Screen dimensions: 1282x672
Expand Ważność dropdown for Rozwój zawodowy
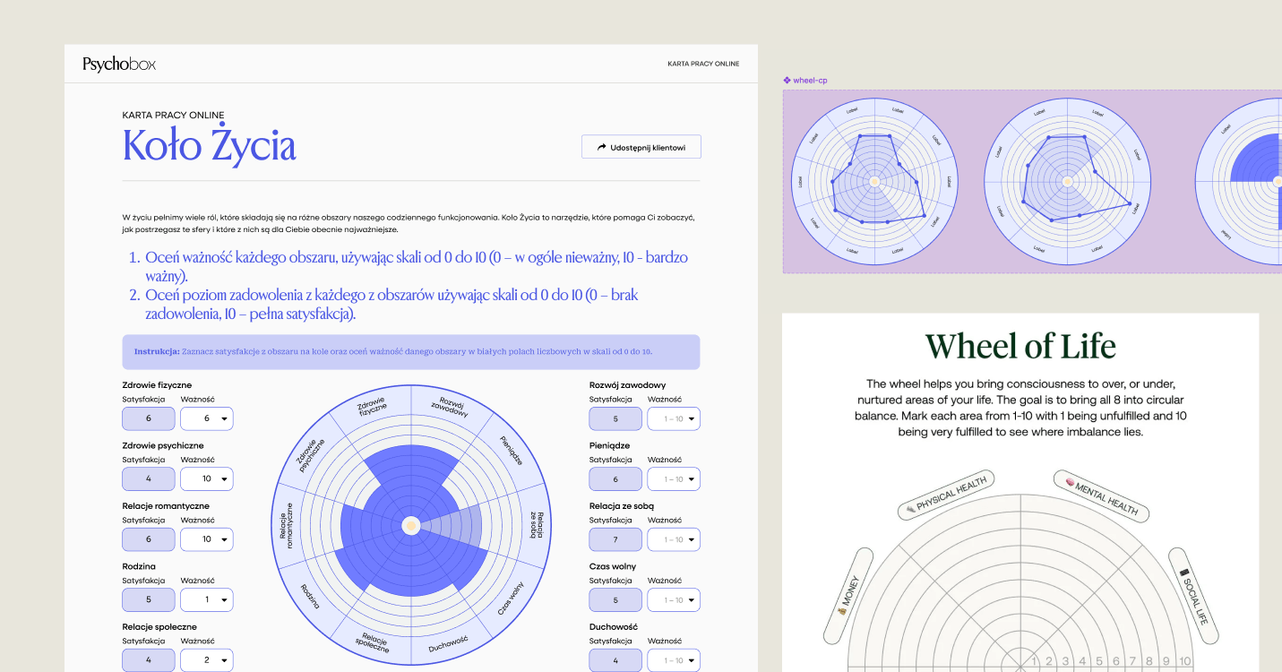[x=674, y=418]
